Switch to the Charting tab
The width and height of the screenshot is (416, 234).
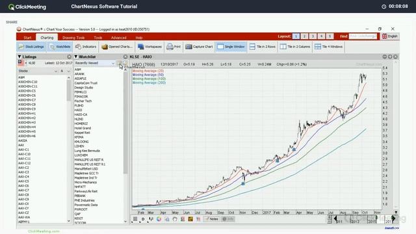click(47, 38)
